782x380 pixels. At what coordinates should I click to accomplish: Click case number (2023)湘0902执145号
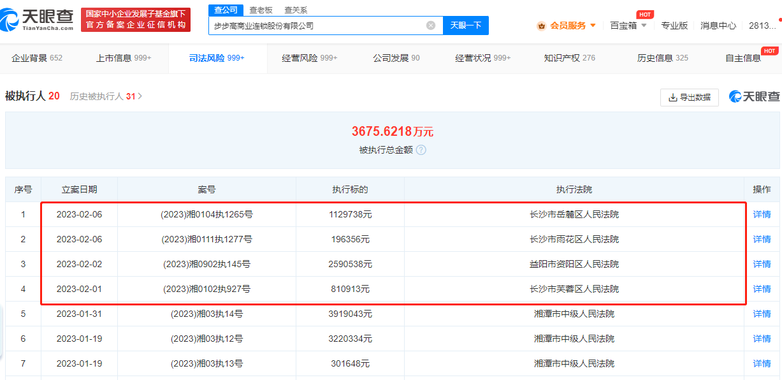[x=206, y=265]
